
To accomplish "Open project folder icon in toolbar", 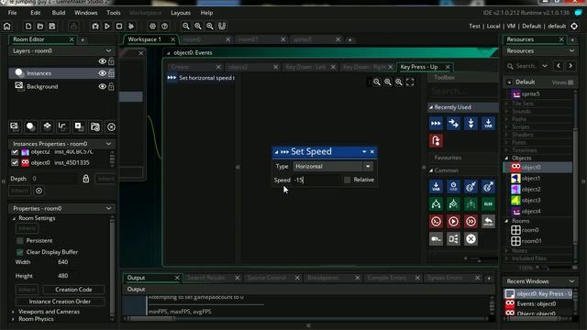I will pos(40,27).
